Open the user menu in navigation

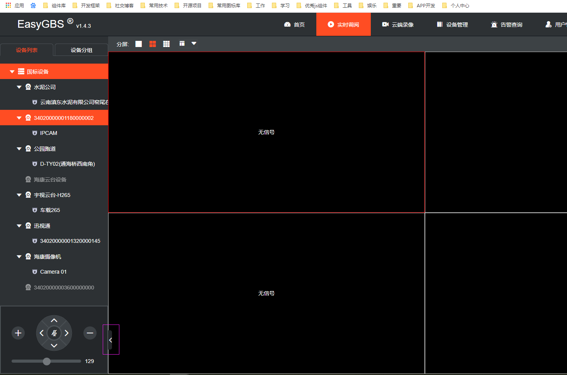point(556,25)
